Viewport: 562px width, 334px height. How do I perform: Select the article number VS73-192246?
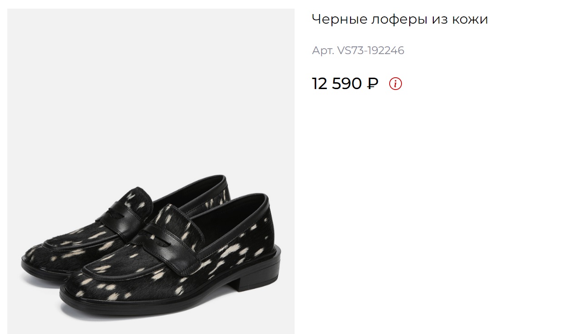(x=370, y=50)
